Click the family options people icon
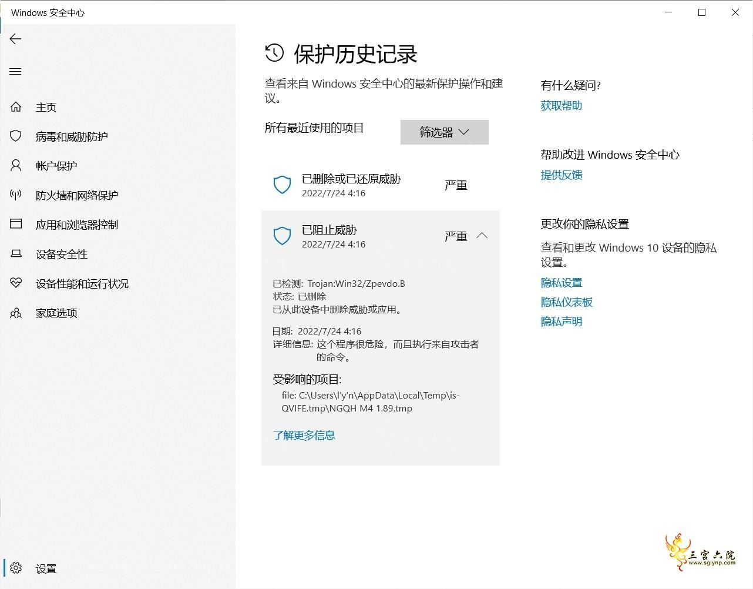This screenshot has width=753, height=589. [x=16, y=313]
